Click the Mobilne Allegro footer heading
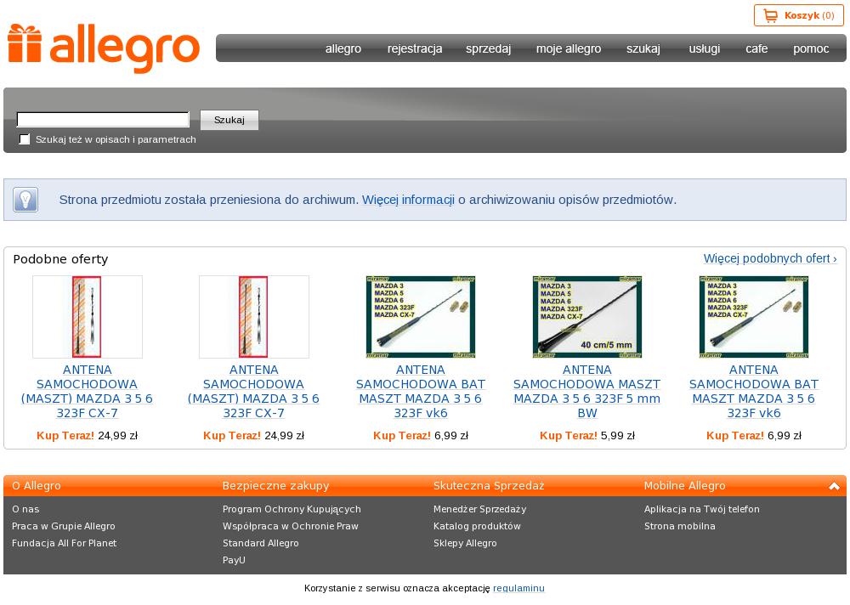This screenshot has height=605, width=850. point(684,486)
